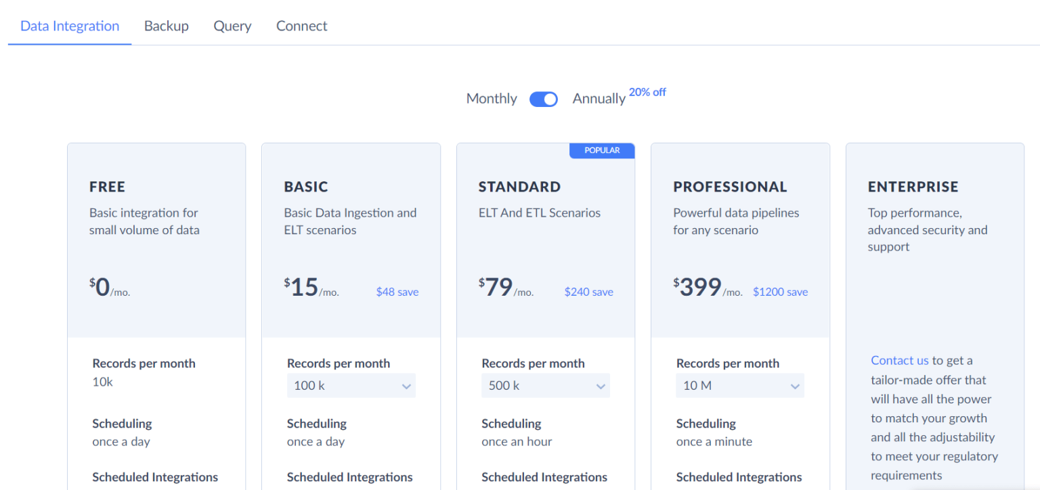Open the Basic plan records dropdown
The height and width of the screenshot is (490, 1040).
(x=351, y=385)
